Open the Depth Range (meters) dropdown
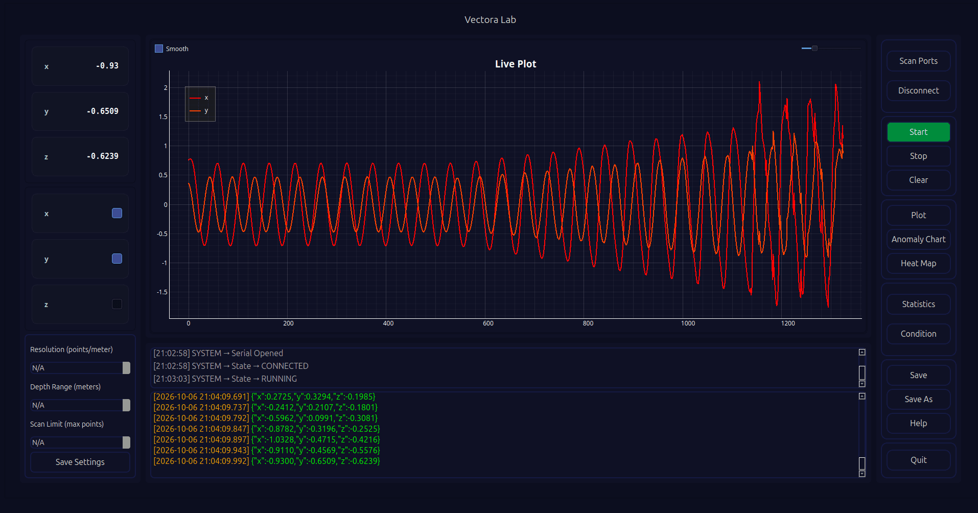 80,405
